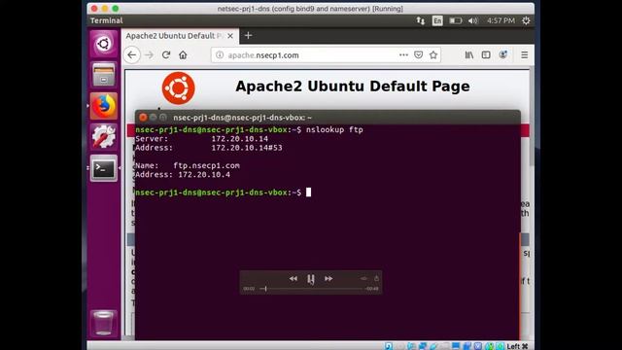
Task: Open page actions three-dot menu
Action: 403,55
